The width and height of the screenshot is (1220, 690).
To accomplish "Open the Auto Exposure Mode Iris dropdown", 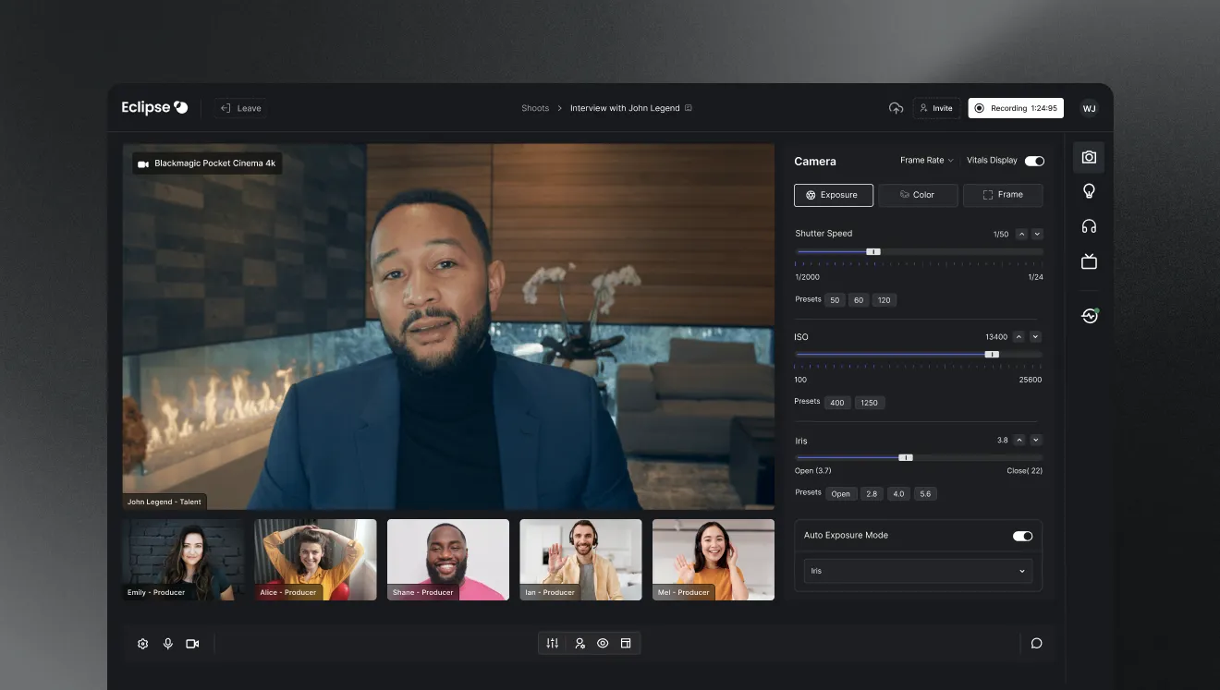I will coord(917,571).
